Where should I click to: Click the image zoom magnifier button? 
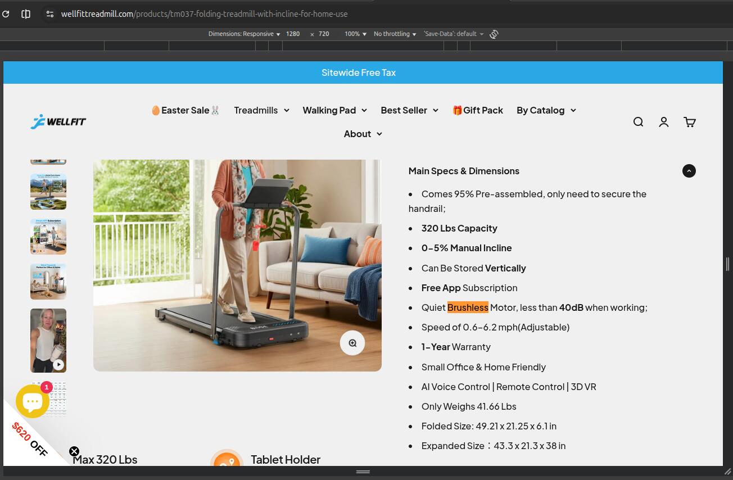(352, 343)
